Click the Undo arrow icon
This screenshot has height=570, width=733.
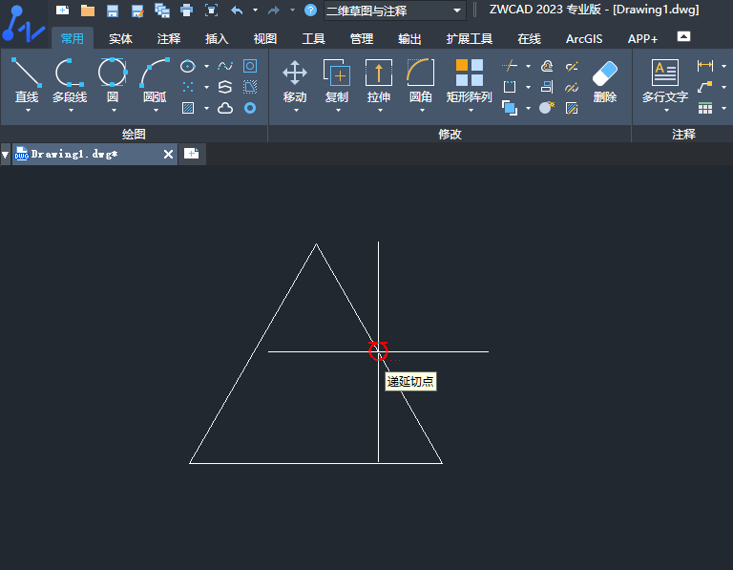click(237, 11)
